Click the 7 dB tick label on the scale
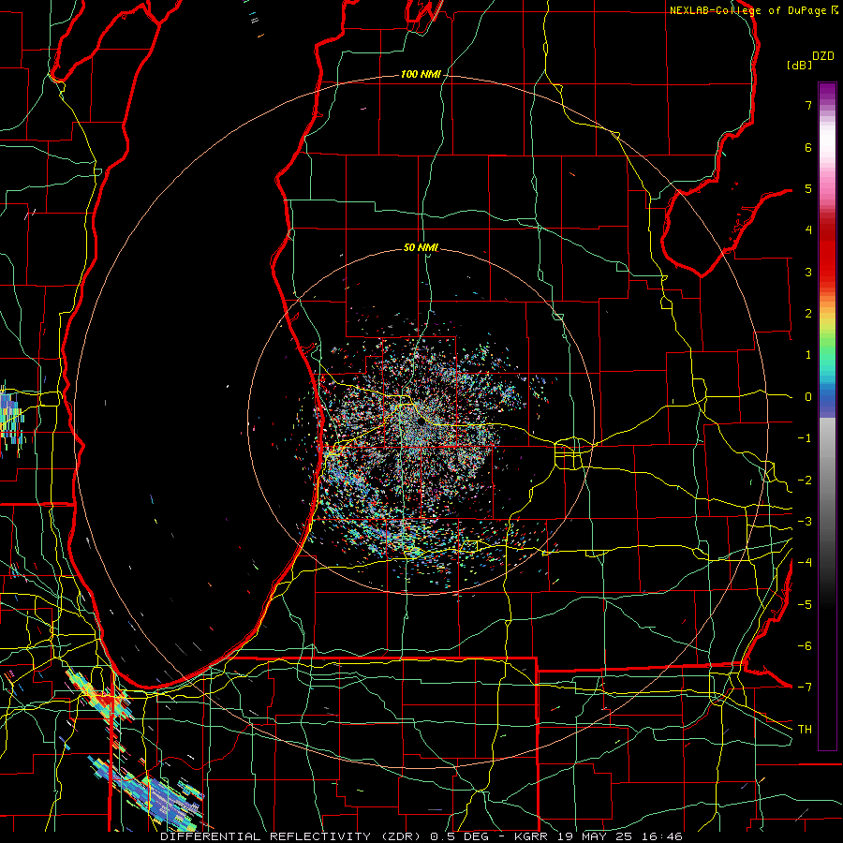The height and width of the screenshot is (843, 843). pos(808,105)
